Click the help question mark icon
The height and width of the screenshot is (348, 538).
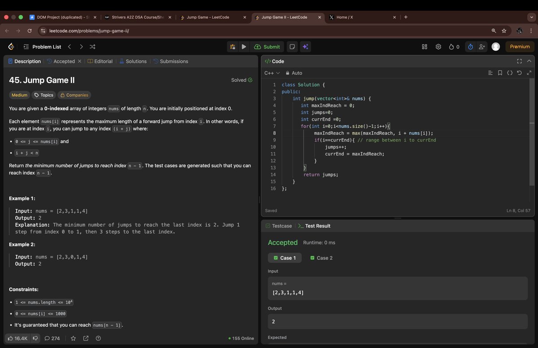point(98,338)
